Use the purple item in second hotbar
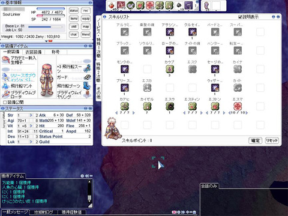The image size is (288, 216). 206,5
